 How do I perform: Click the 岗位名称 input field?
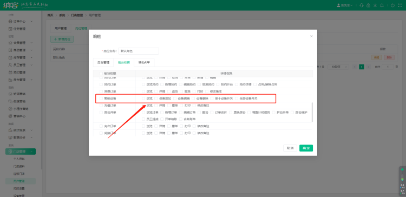(139, 51)
